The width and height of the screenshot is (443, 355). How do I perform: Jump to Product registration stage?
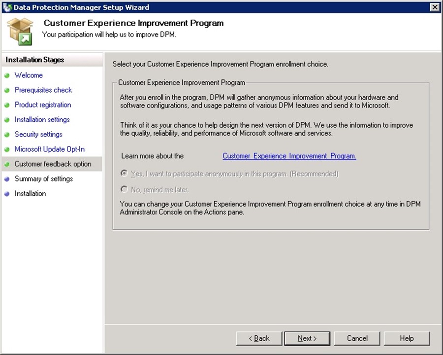(x=43, y=105)
